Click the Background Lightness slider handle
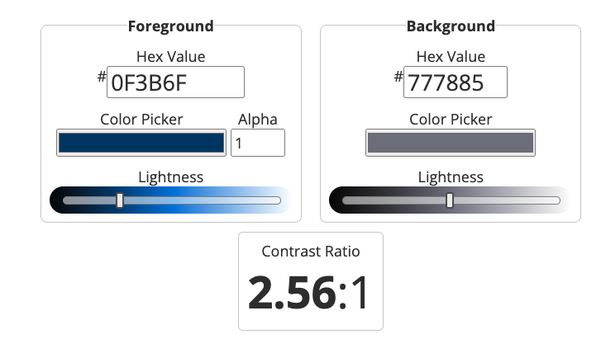 450,200
